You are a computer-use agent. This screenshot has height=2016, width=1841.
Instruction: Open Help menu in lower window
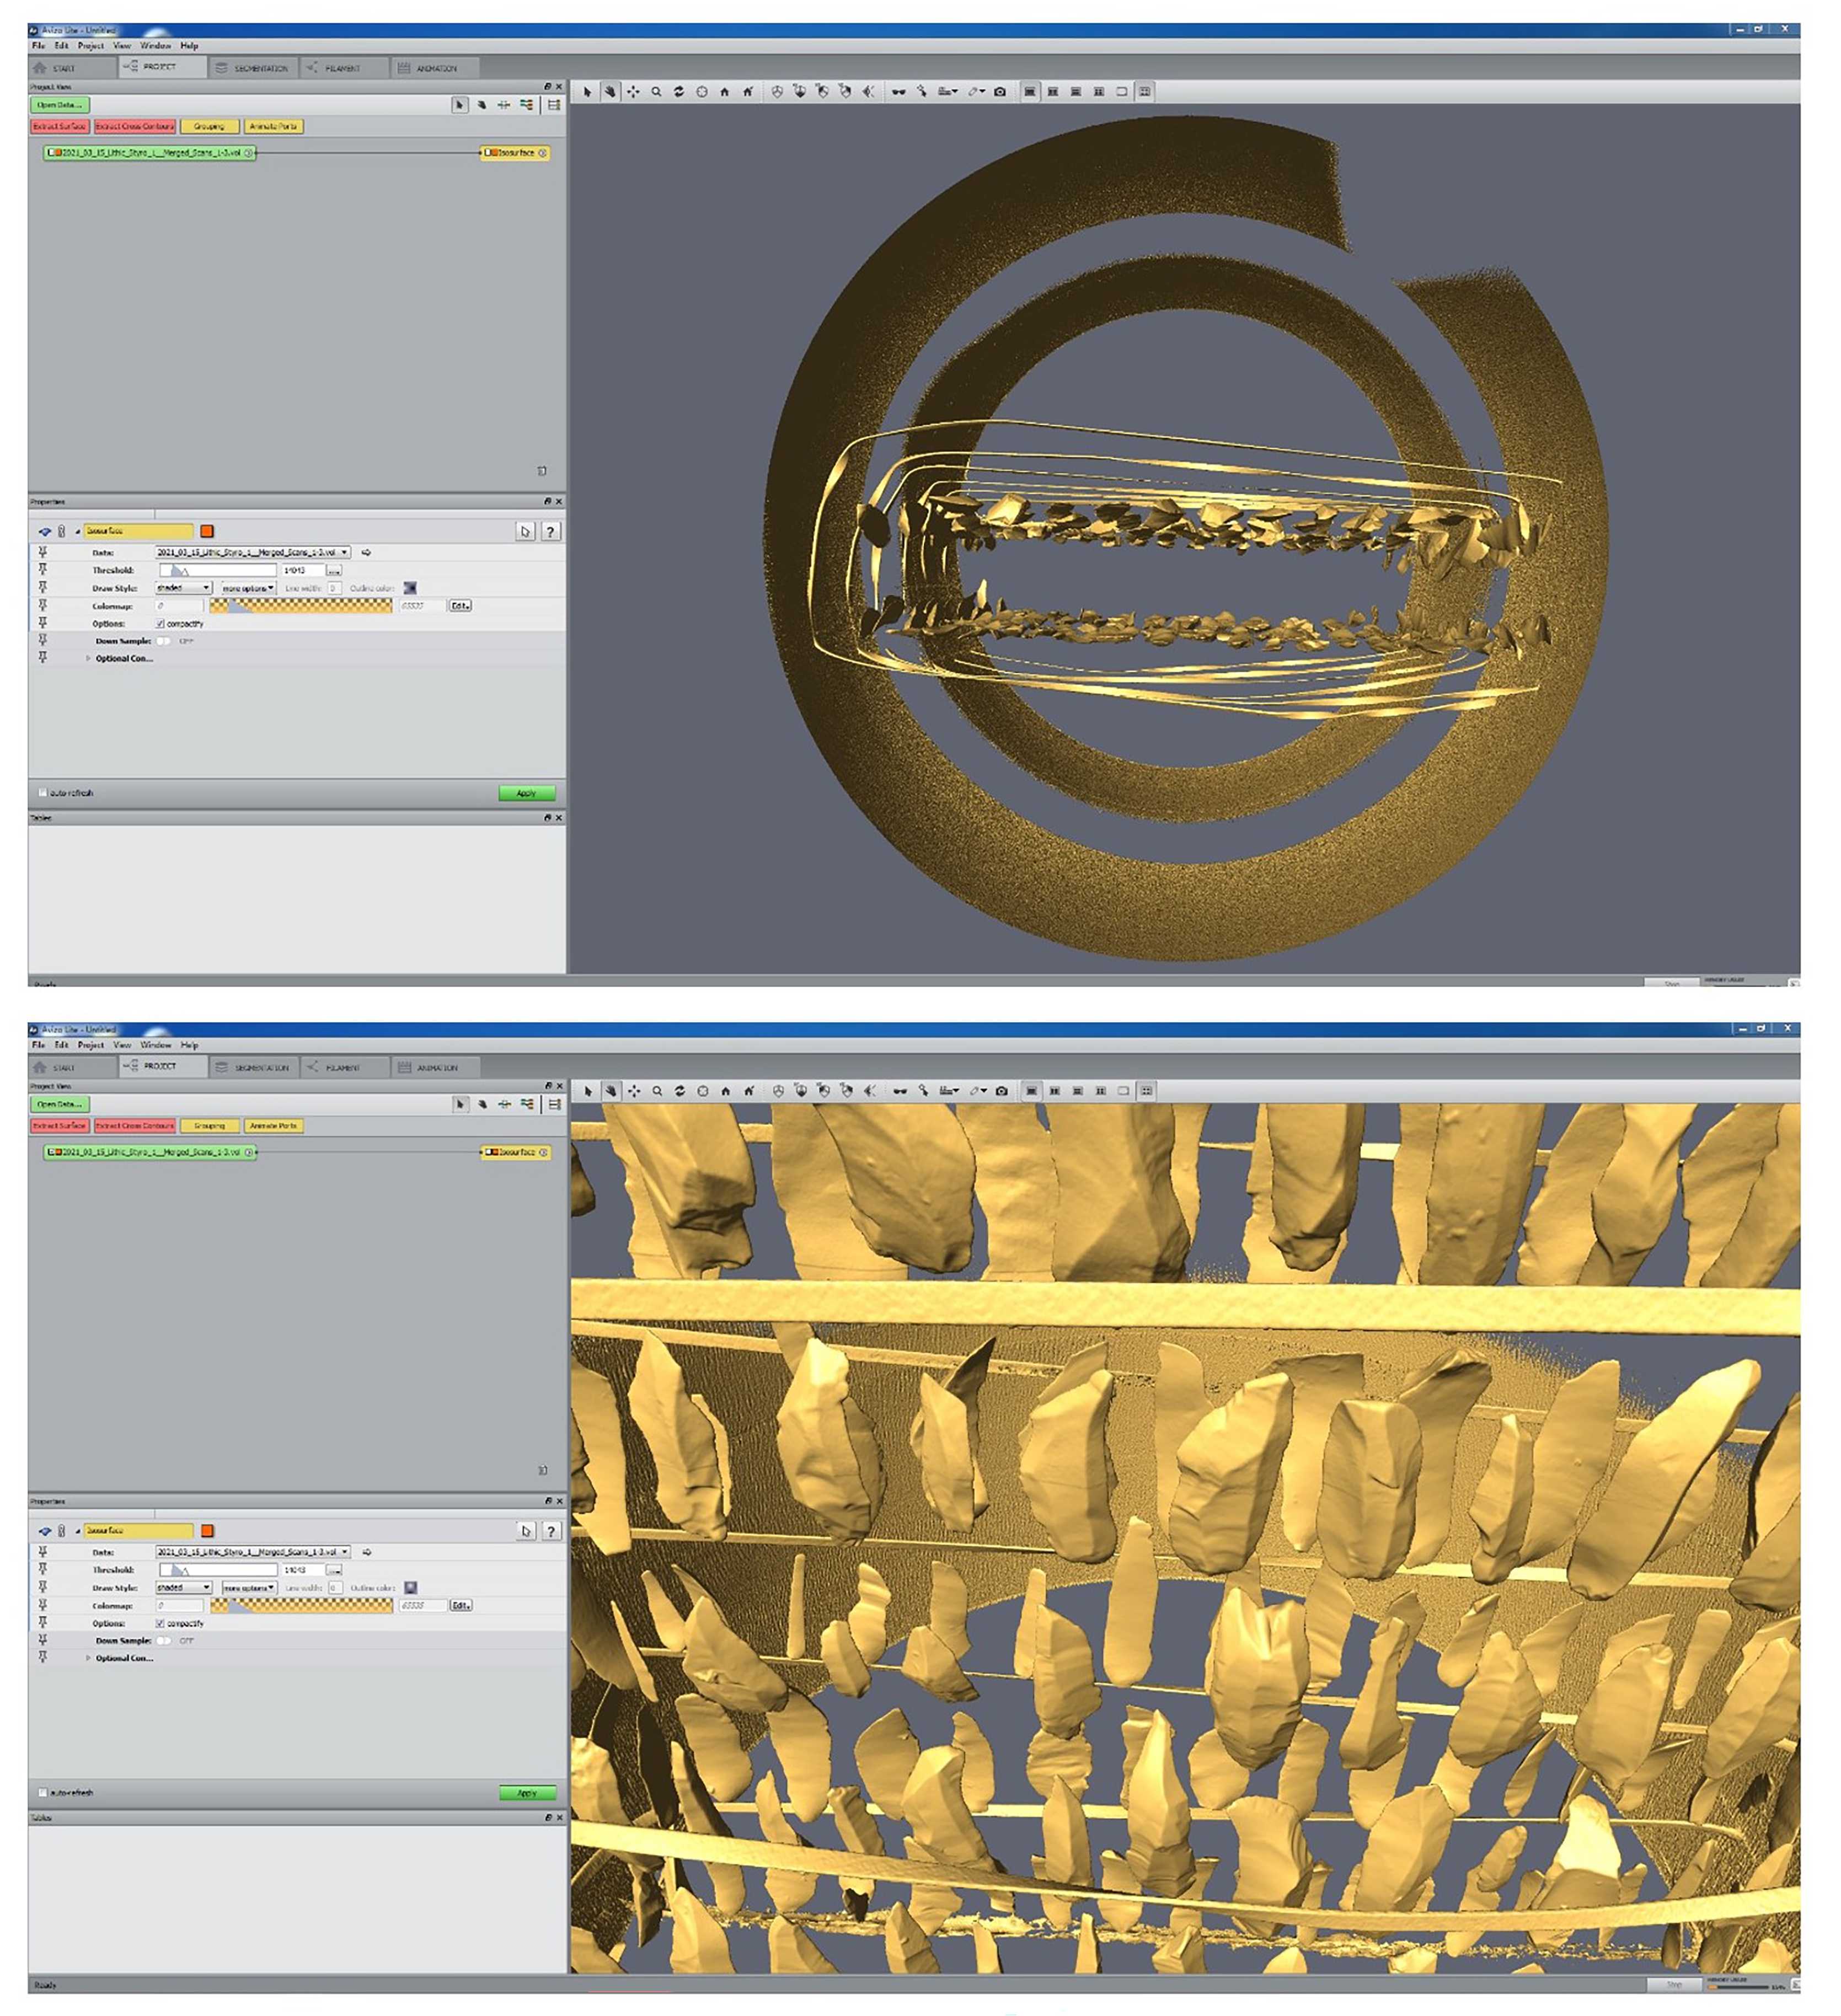(x=189, y=1045)
